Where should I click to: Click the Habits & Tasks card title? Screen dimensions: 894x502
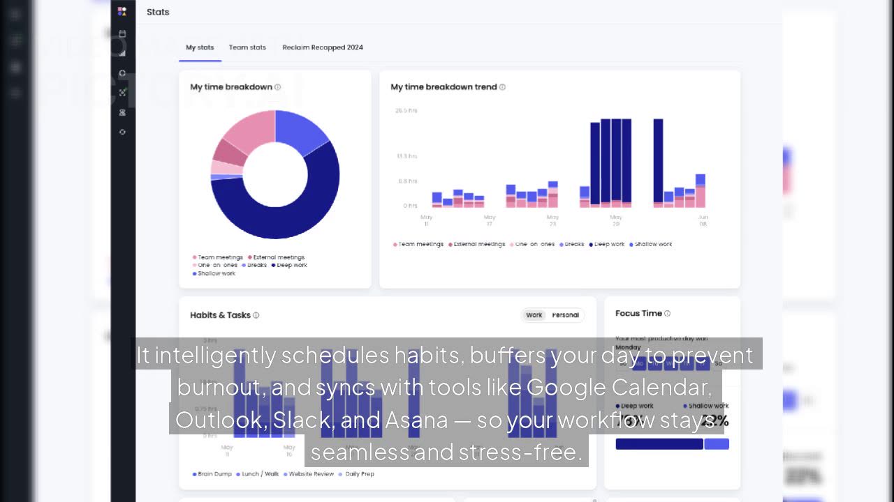[220, 315]
